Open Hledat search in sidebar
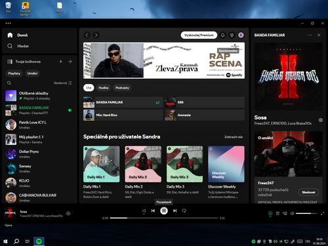The width and height of the screenshot is (328, 246). 18,46
